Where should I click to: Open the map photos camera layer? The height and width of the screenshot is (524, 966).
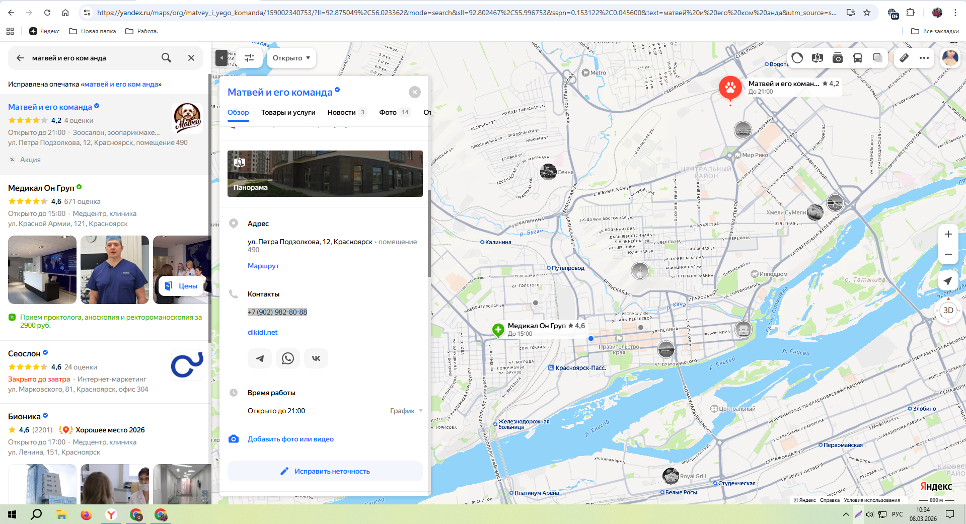pyautogui.click(x=837, y=58)
